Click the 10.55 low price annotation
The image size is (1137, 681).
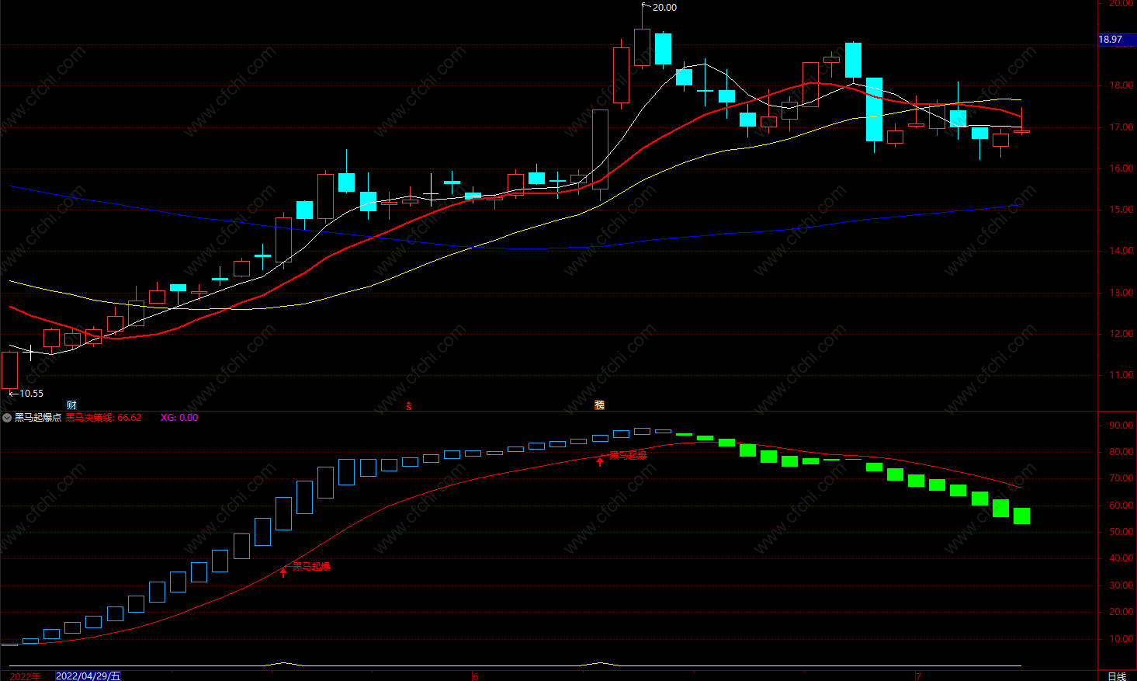coord(31,394)
